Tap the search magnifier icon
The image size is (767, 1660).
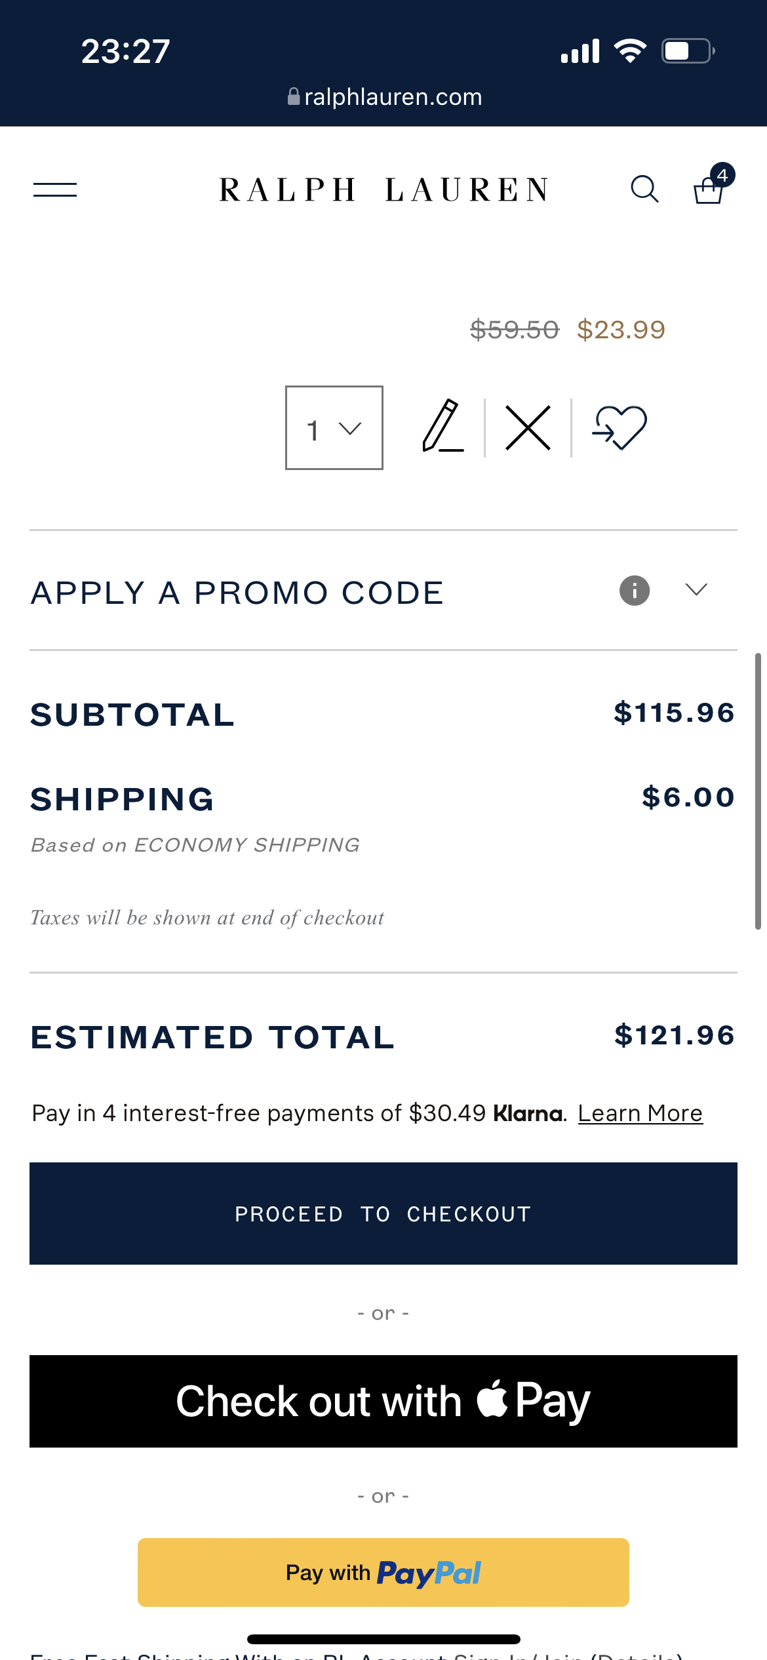pos(644,189)
